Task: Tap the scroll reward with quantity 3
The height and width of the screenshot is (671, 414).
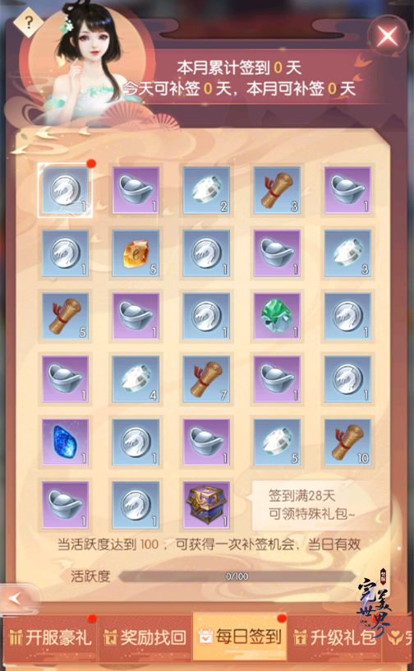Action: coord(277,190)
